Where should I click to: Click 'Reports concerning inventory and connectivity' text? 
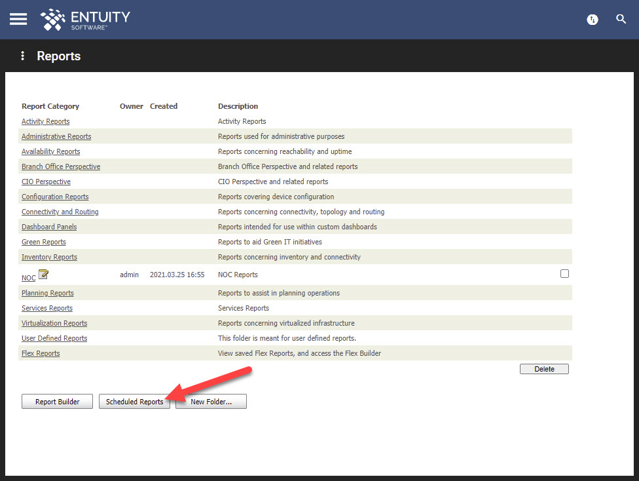289,257
